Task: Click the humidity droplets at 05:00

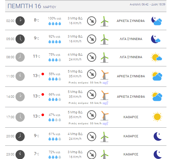Action: click(x=55, y=42)
